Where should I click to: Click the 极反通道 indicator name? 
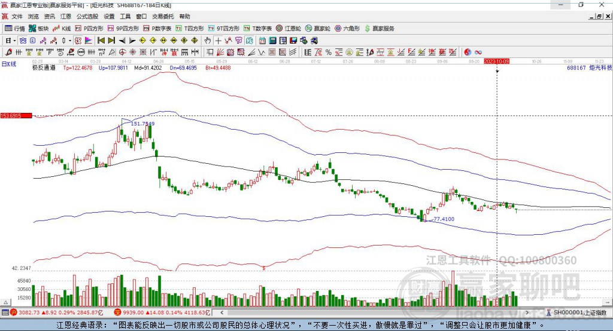[x=44, y=68]
